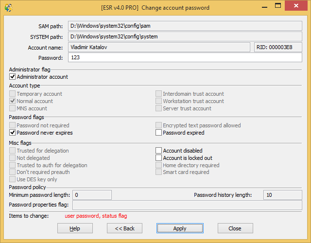
Task: Click the RID value box
Action: tap(278, 47)
